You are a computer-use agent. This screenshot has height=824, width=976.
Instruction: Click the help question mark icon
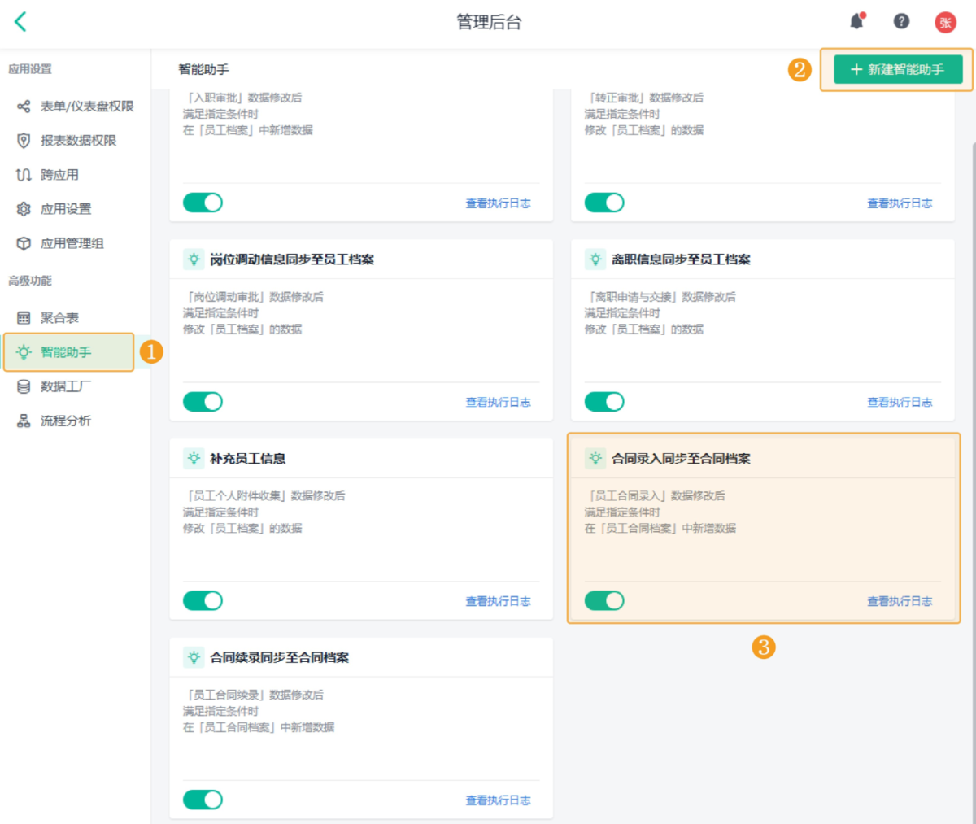(901, 22)
